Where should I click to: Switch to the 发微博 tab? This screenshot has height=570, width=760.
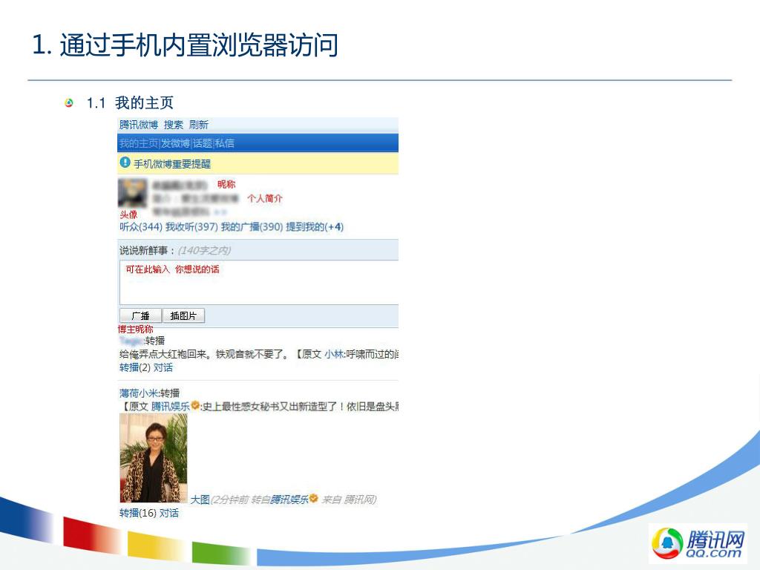click(175, 143)
